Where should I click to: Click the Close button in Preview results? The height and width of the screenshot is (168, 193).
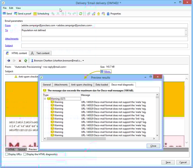[153, 146]
